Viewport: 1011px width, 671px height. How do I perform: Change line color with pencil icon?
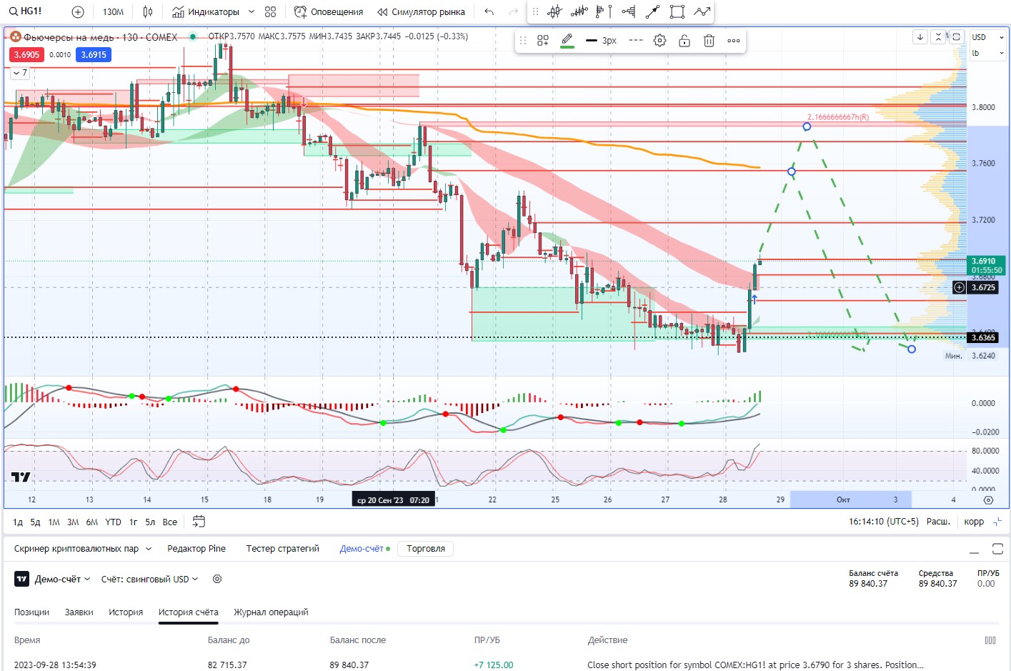point(567,41)
